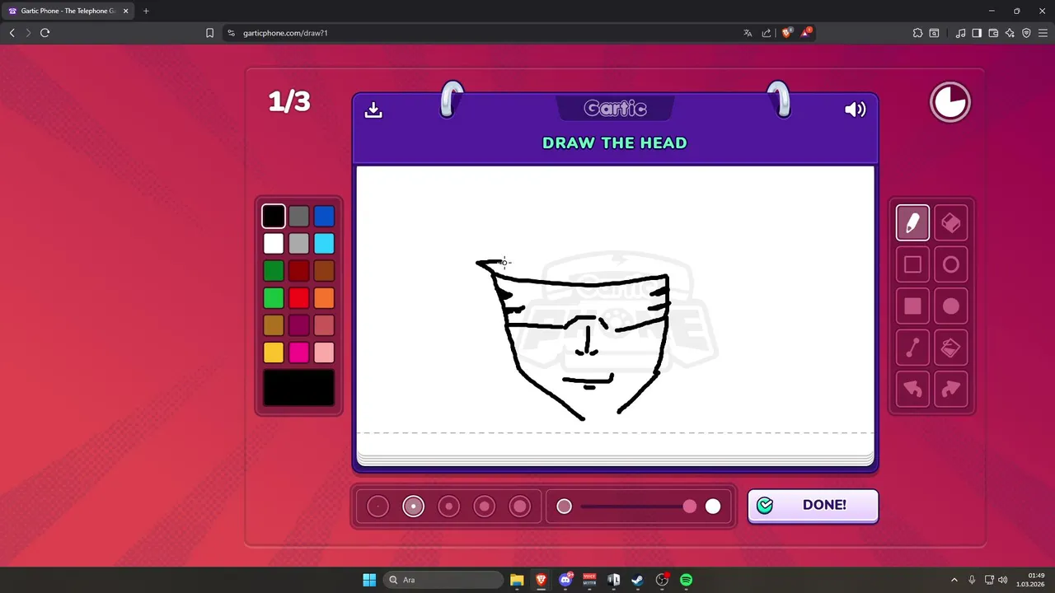Viewport: 1055px width, 593px height.
Task: Undo the last drawing stroke
Action: (912, 390)
